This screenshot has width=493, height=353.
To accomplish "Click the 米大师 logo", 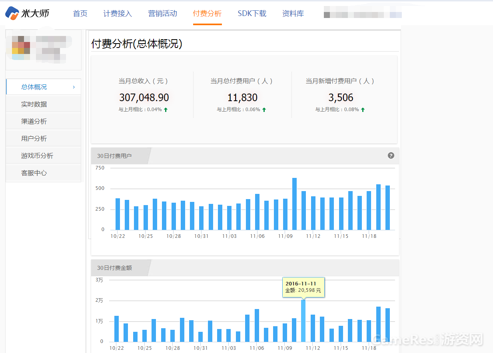I will pos(27,13).
